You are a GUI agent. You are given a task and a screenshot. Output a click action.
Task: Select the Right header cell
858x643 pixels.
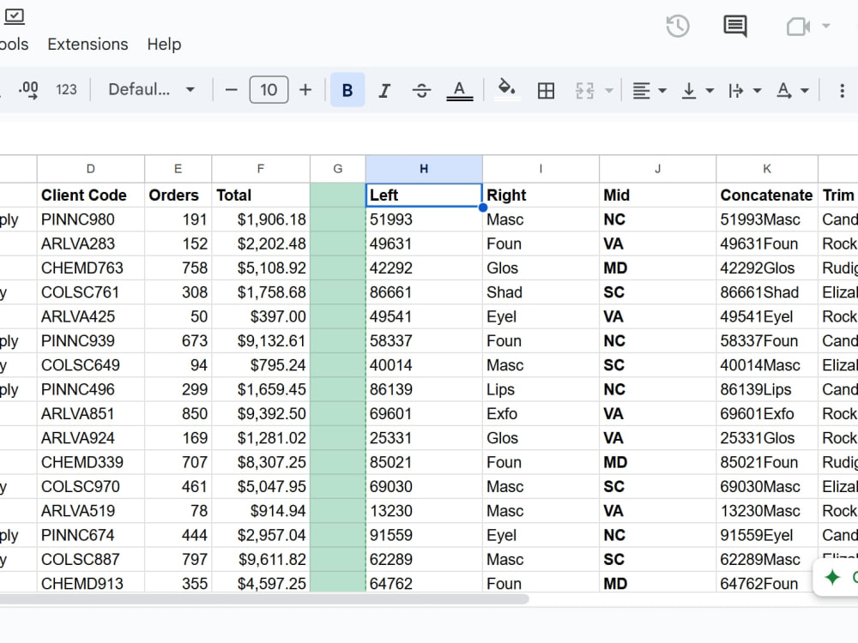[x=541, y=195]
